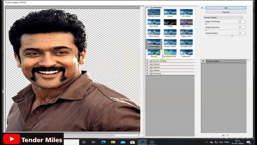Screen dimensions: 257x145
Task: Hide the Poster Edges effect layer eye
Action: pyautogui.click(x=203, y=61)
